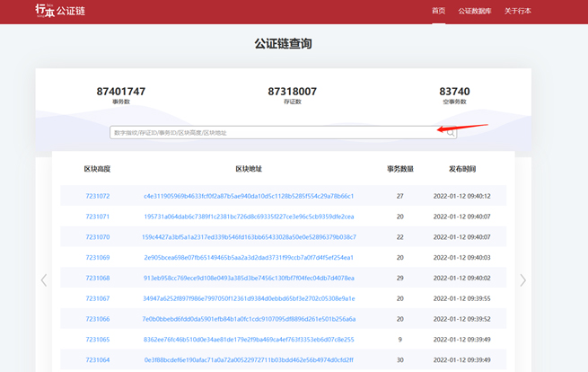588x372 pixels.
Task: Open block address starting with 159c4427a3bf5a1
Action: (x=249, y=237)
